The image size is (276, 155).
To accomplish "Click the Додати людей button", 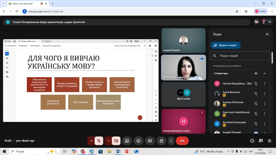I will coord(225,45).
